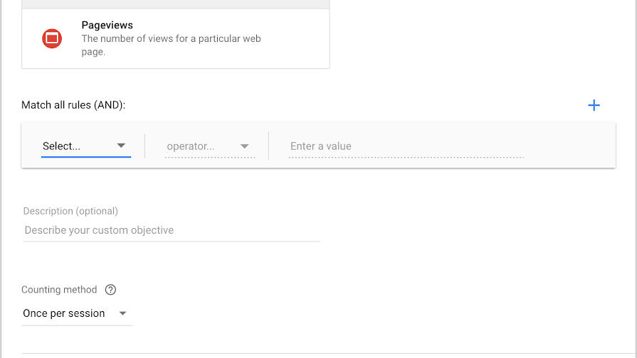Click the red Pageviews icon

[x=52, y=38]
